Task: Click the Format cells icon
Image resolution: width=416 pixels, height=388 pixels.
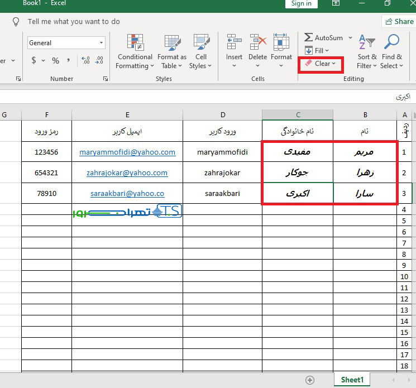Action: pos(281,42)
